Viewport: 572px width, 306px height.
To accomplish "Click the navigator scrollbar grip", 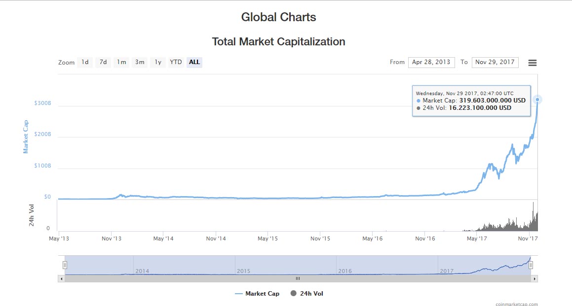I will [x=298, y=278].
